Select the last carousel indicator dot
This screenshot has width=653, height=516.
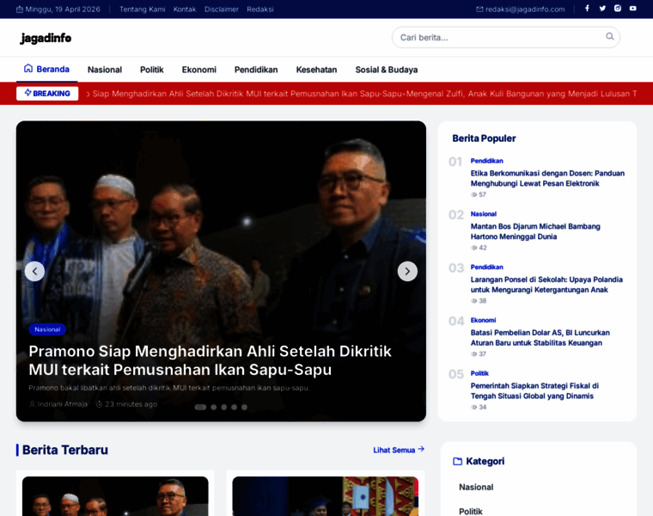click(x=245, y=408)
